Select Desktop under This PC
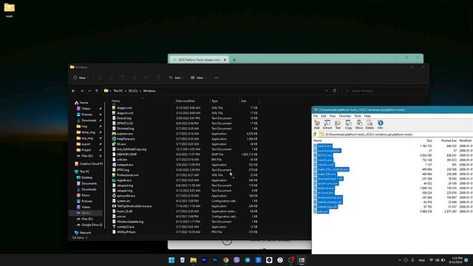 click(x=84, y=177)
